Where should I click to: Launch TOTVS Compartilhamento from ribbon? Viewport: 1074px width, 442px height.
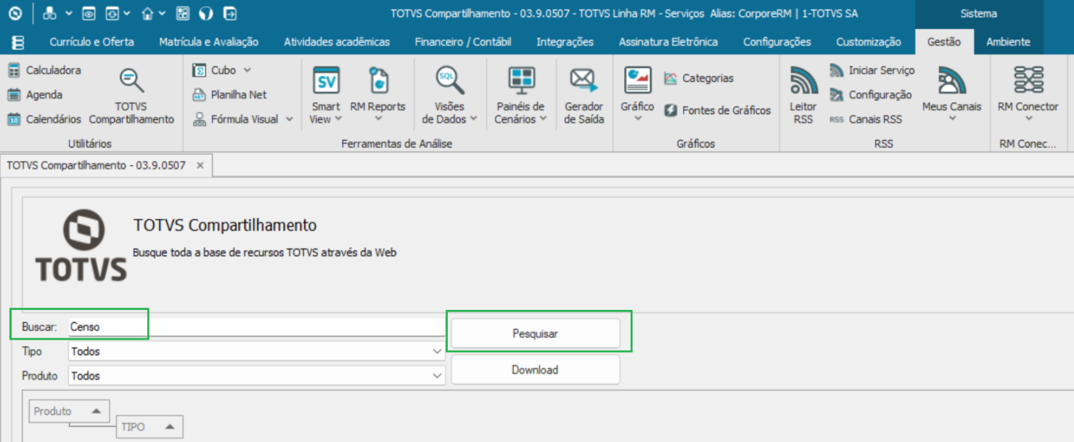coord(131,96)
